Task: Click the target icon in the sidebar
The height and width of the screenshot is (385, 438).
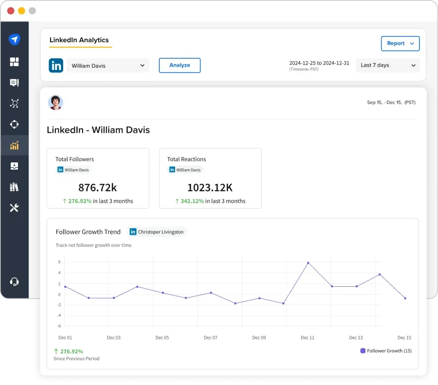Action: [x=14, y=124]
